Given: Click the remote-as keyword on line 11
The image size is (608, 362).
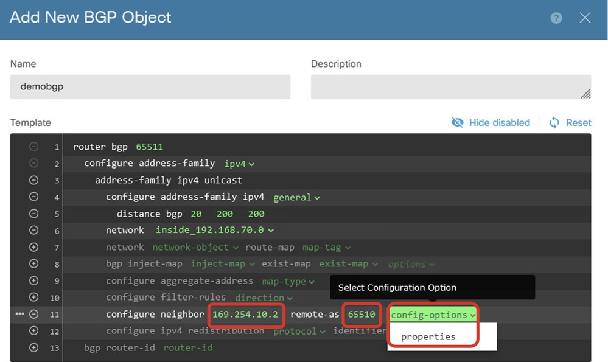Looking at the screenshot, I should point(315,315).
